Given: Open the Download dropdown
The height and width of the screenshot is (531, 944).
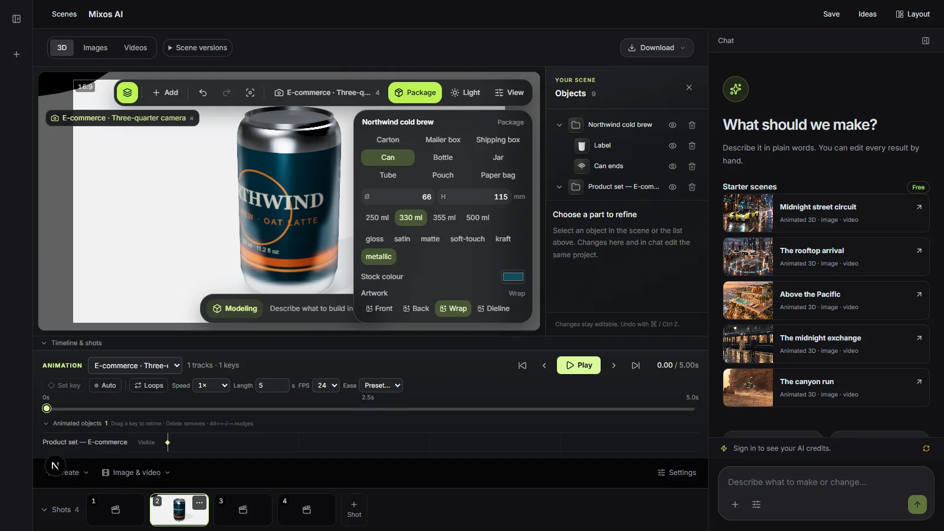Looking at the screenshot, I should [x=657, y=48].
